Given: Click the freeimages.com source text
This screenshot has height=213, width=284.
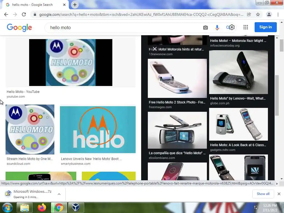Looking at the screenshot, I should coord(160,107).
